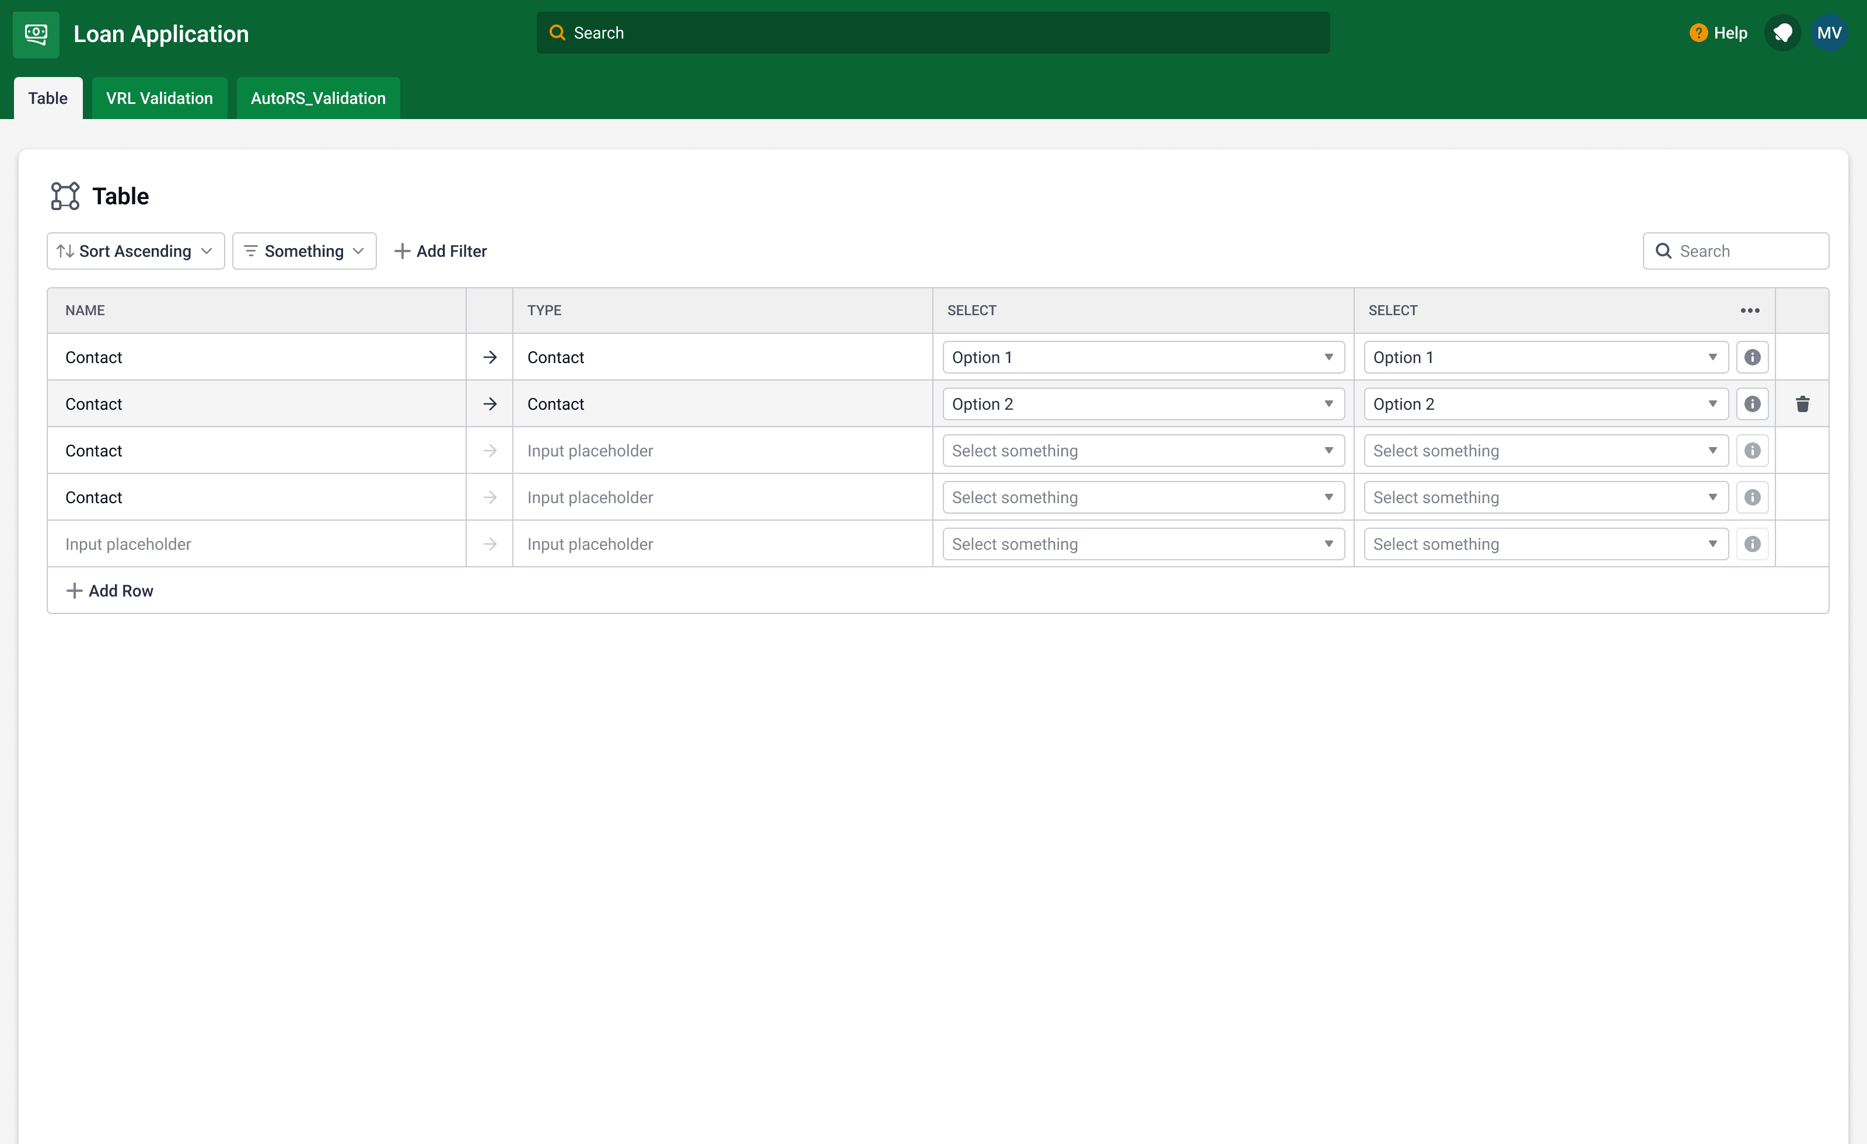Click info icon in fourth Contact row
Screen dimensions: 1867x1144
pos(1752,498)
